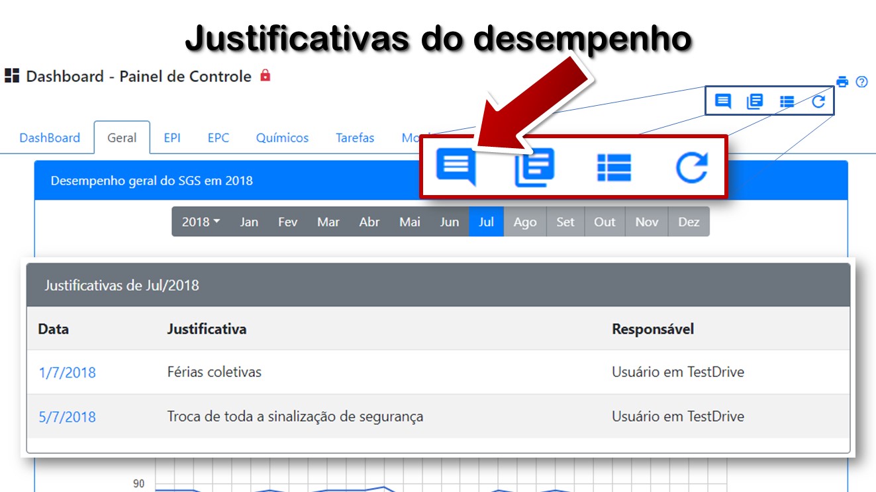Click 'Usuário em TestDrive' in Troca row
Screen dimensions: 876x492
[678, 417]
